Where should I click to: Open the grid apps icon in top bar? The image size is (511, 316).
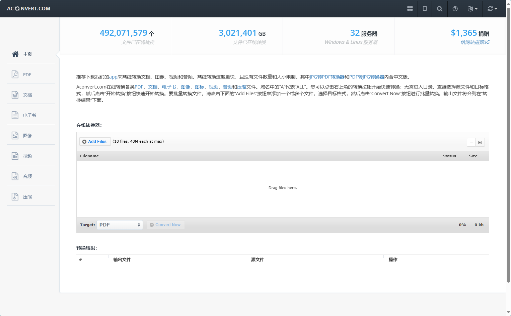coord(410,9)
